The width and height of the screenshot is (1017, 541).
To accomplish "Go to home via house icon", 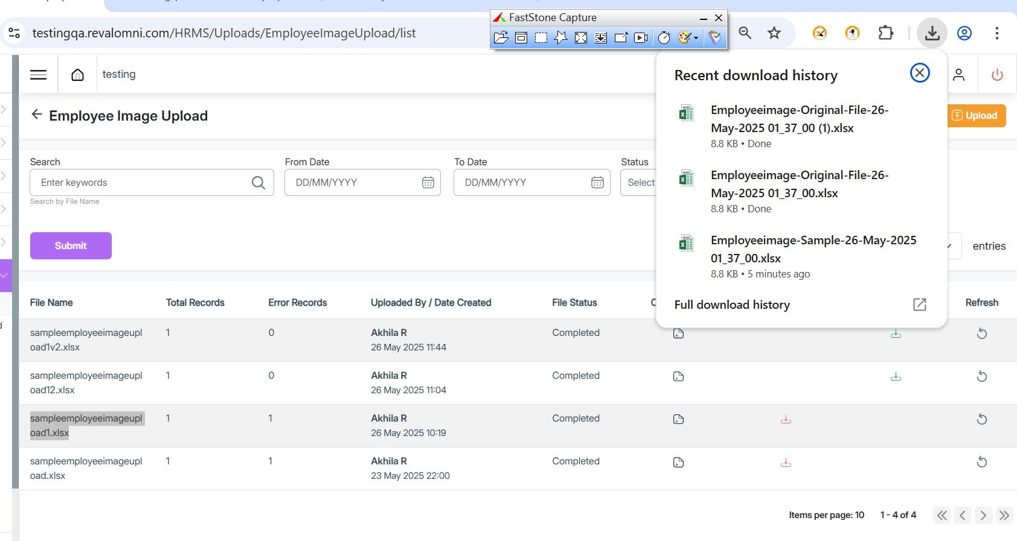I will click(x=77, y=75).
